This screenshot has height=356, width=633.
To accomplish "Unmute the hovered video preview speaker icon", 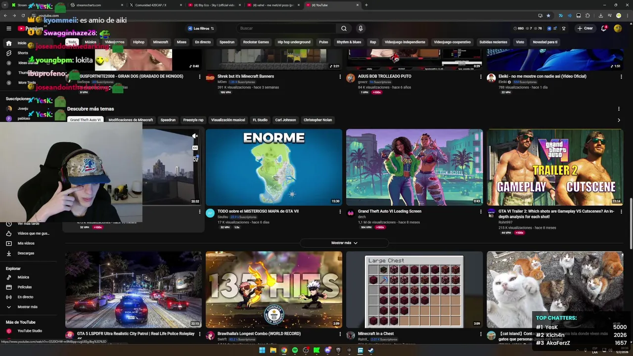I will pos(195,136).
